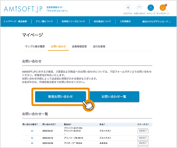
Task: Open the envelope contact icon in header
Action: click(x=139, y=8)
